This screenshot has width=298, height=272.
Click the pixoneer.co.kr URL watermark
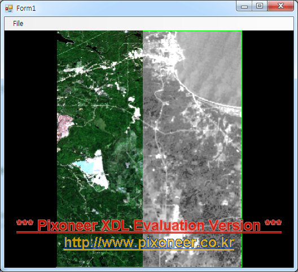pyautogui.click(x=149, y=243)
